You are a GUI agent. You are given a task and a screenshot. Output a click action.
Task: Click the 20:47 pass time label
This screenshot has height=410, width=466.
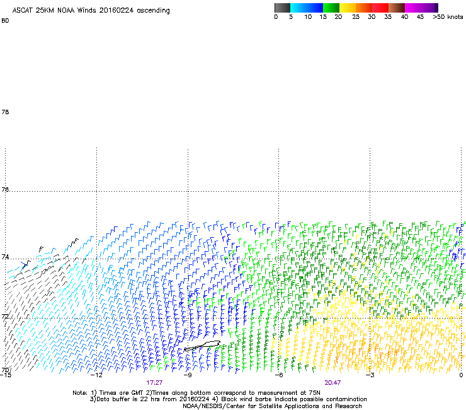click(x=332, y=383)
